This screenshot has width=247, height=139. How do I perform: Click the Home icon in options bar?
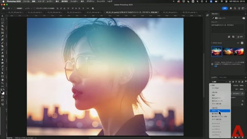(3, 8)
